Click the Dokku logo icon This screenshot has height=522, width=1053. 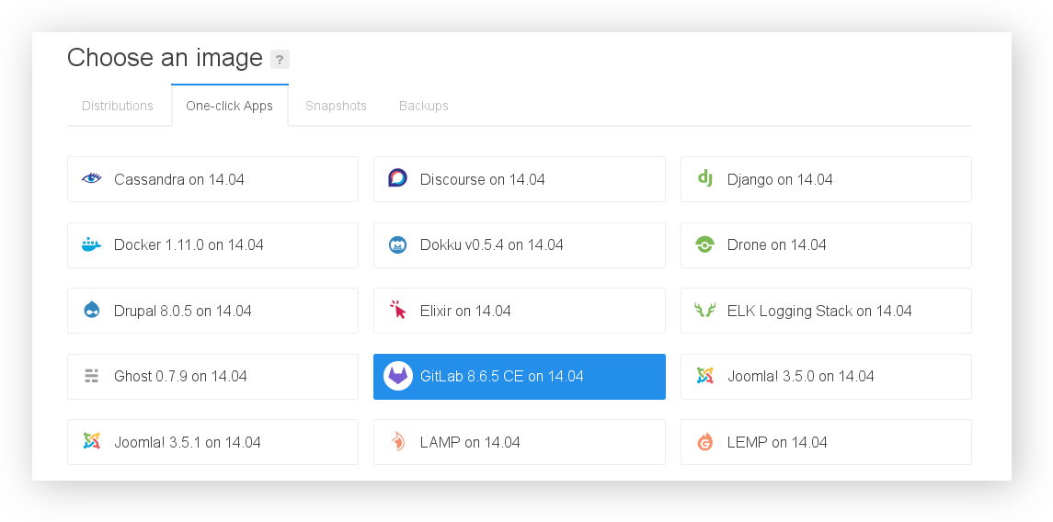click(397, 245)
